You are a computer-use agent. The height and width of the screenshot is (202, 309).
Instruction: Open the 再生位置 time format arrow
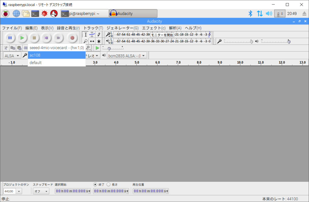pos(167,191)
